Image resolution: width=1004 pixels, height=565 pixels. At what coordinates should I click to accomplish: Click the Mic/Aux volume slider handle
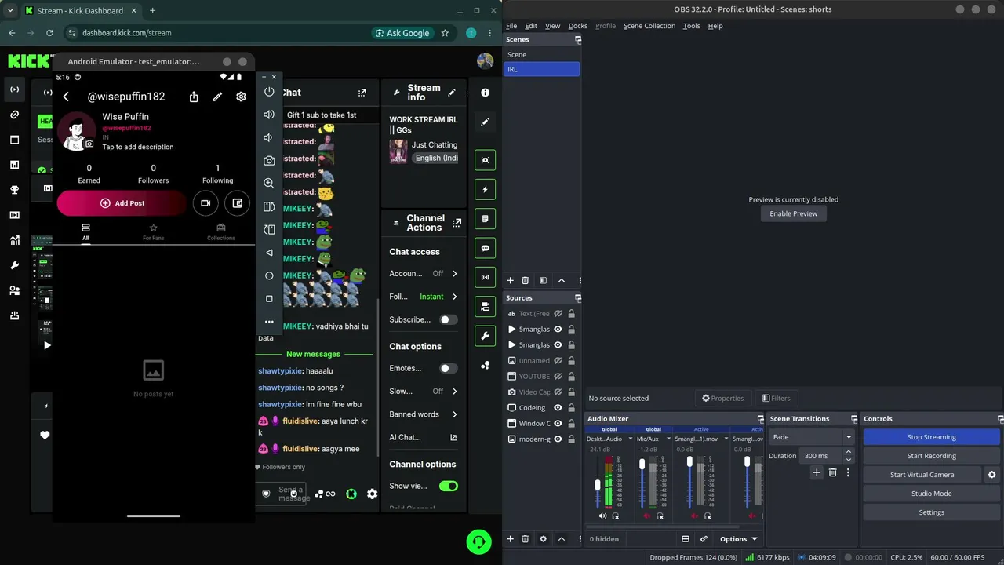click(x=642, y=465)
